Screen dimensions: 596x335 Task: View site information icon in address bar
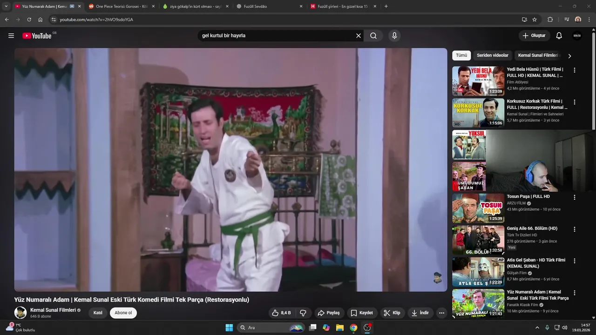54,20
